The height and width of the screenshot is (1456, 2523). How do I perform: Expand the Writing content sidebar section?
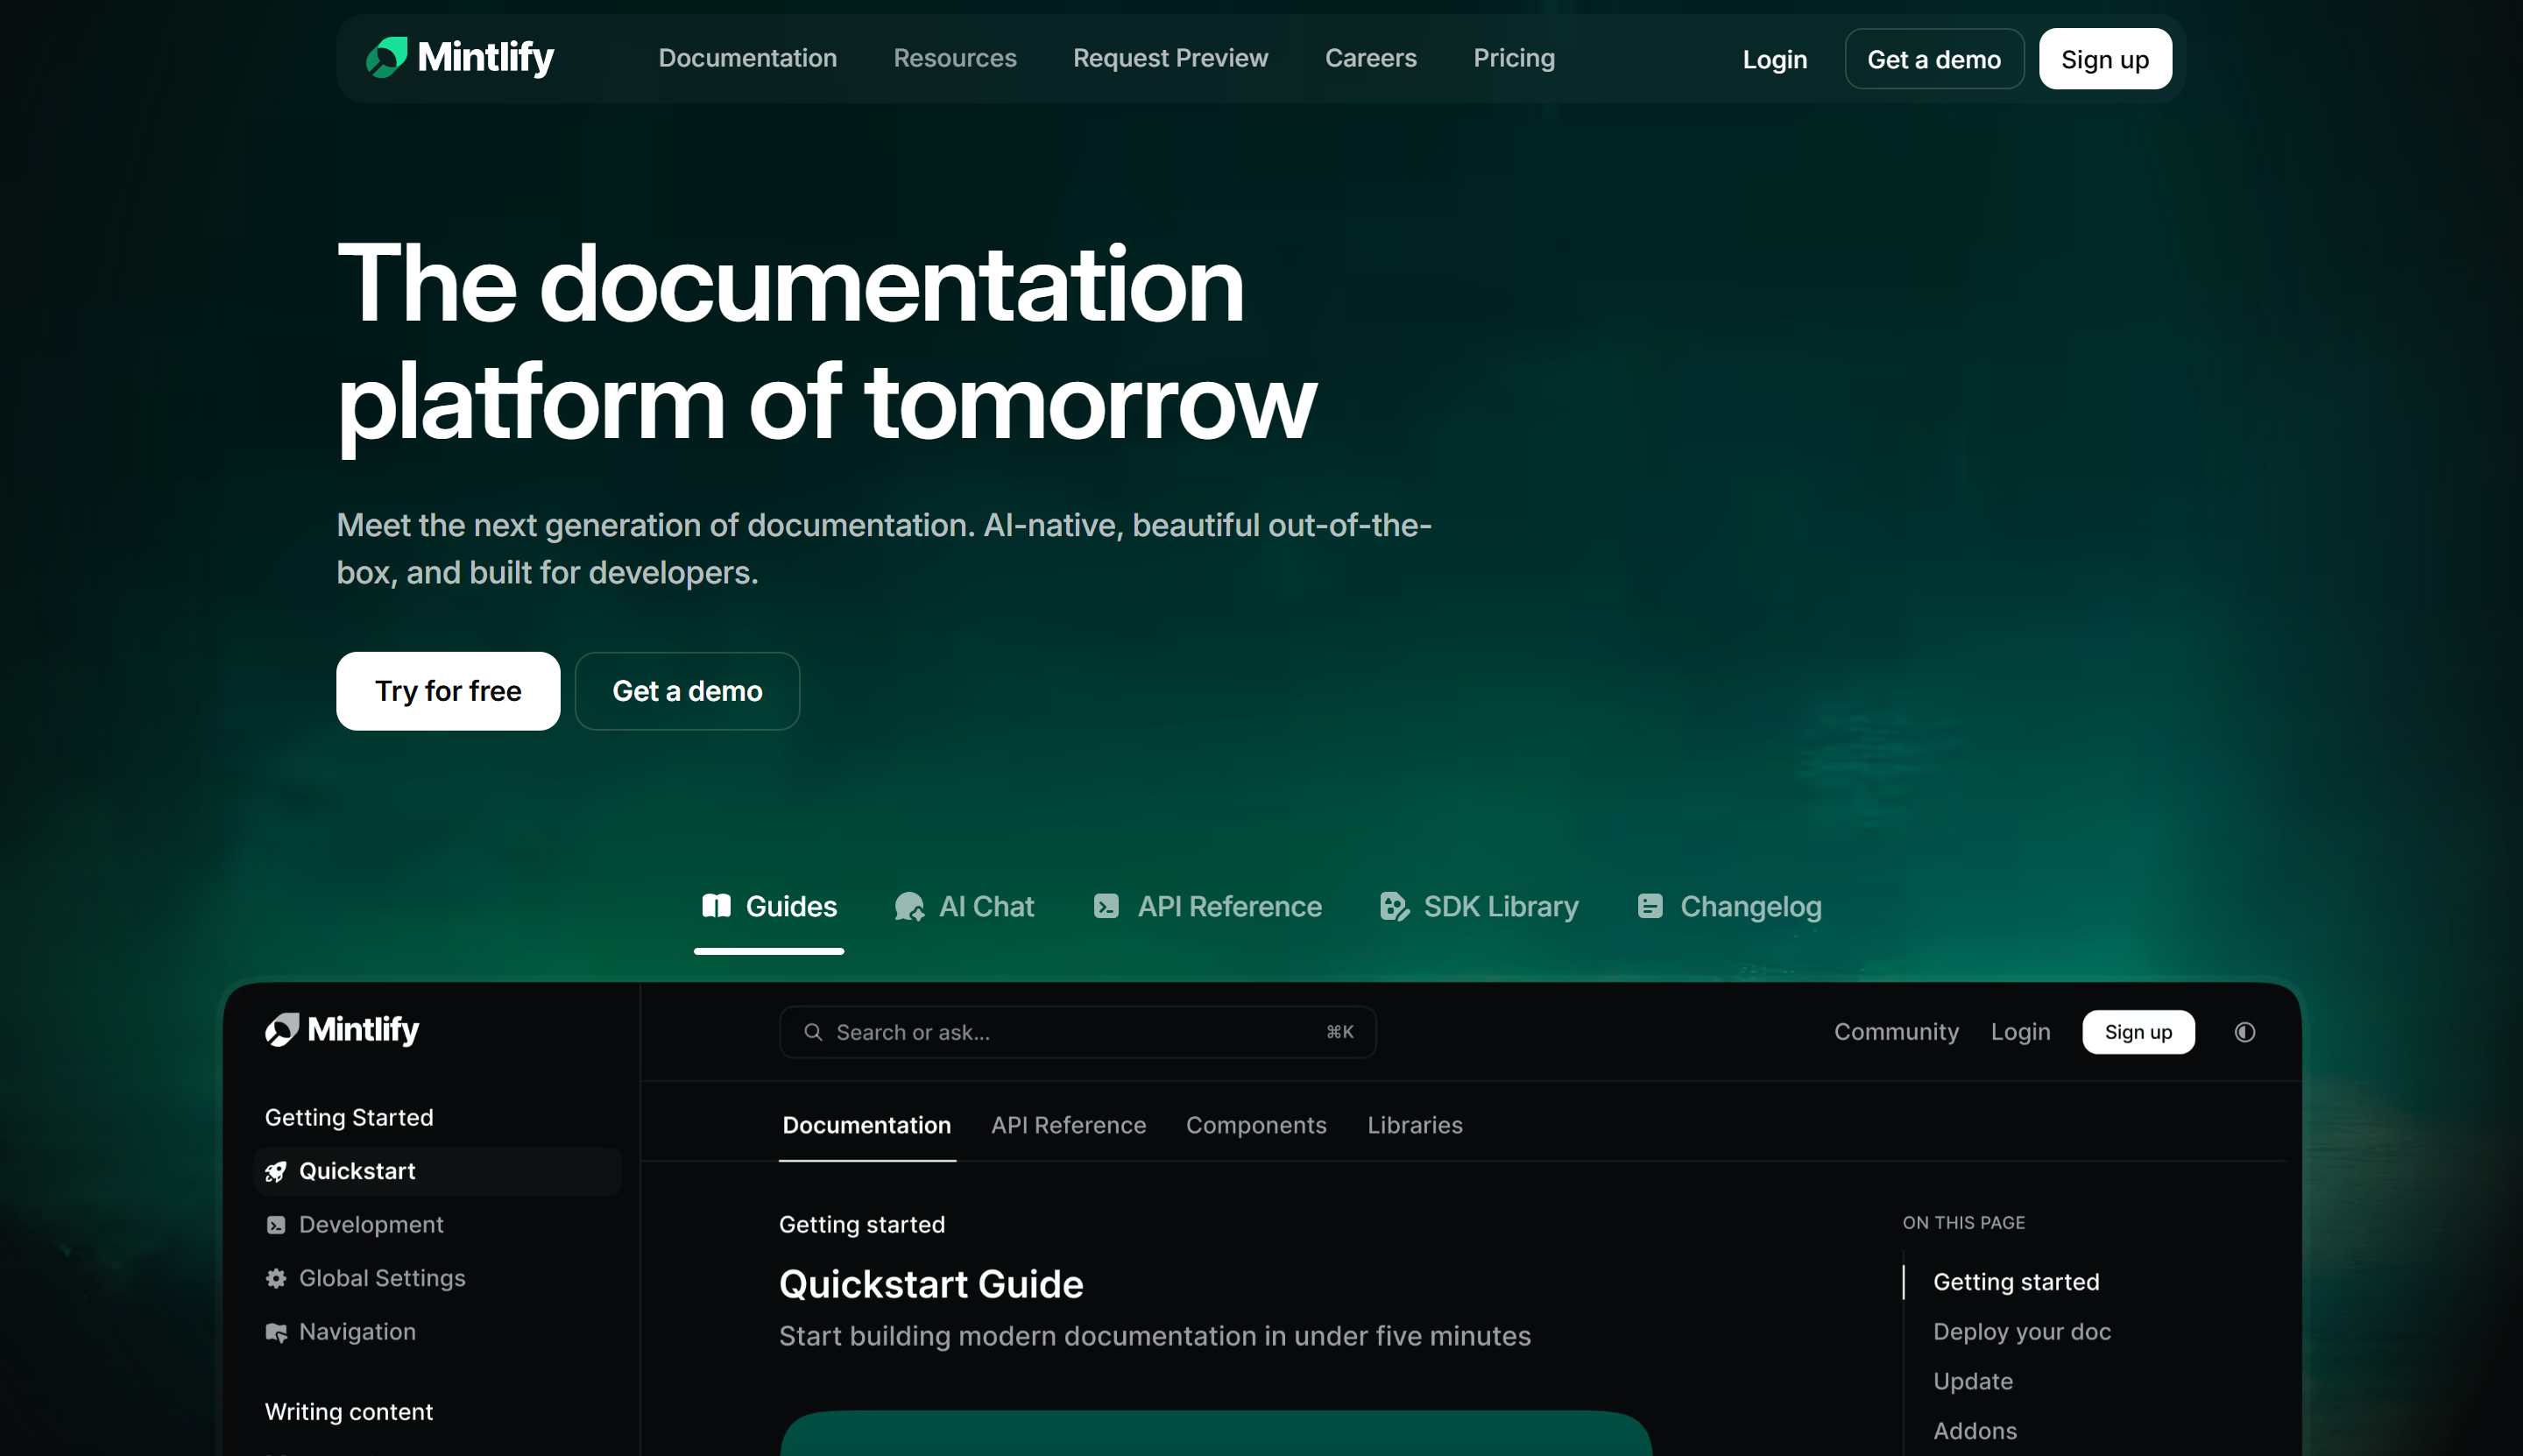(x=349, y=1411)
